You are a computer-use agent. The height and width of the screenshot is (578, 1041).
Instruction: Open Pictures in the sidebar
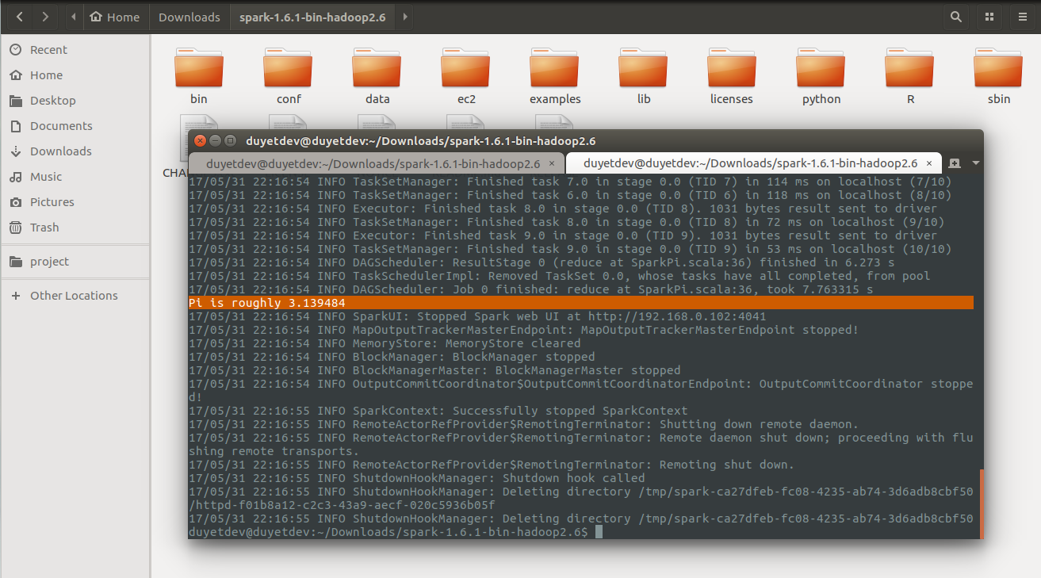(75, 202)
